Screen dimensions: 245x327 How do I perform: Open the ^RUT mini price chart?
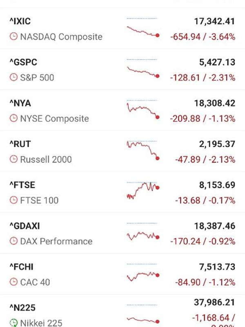pos(143,151)
